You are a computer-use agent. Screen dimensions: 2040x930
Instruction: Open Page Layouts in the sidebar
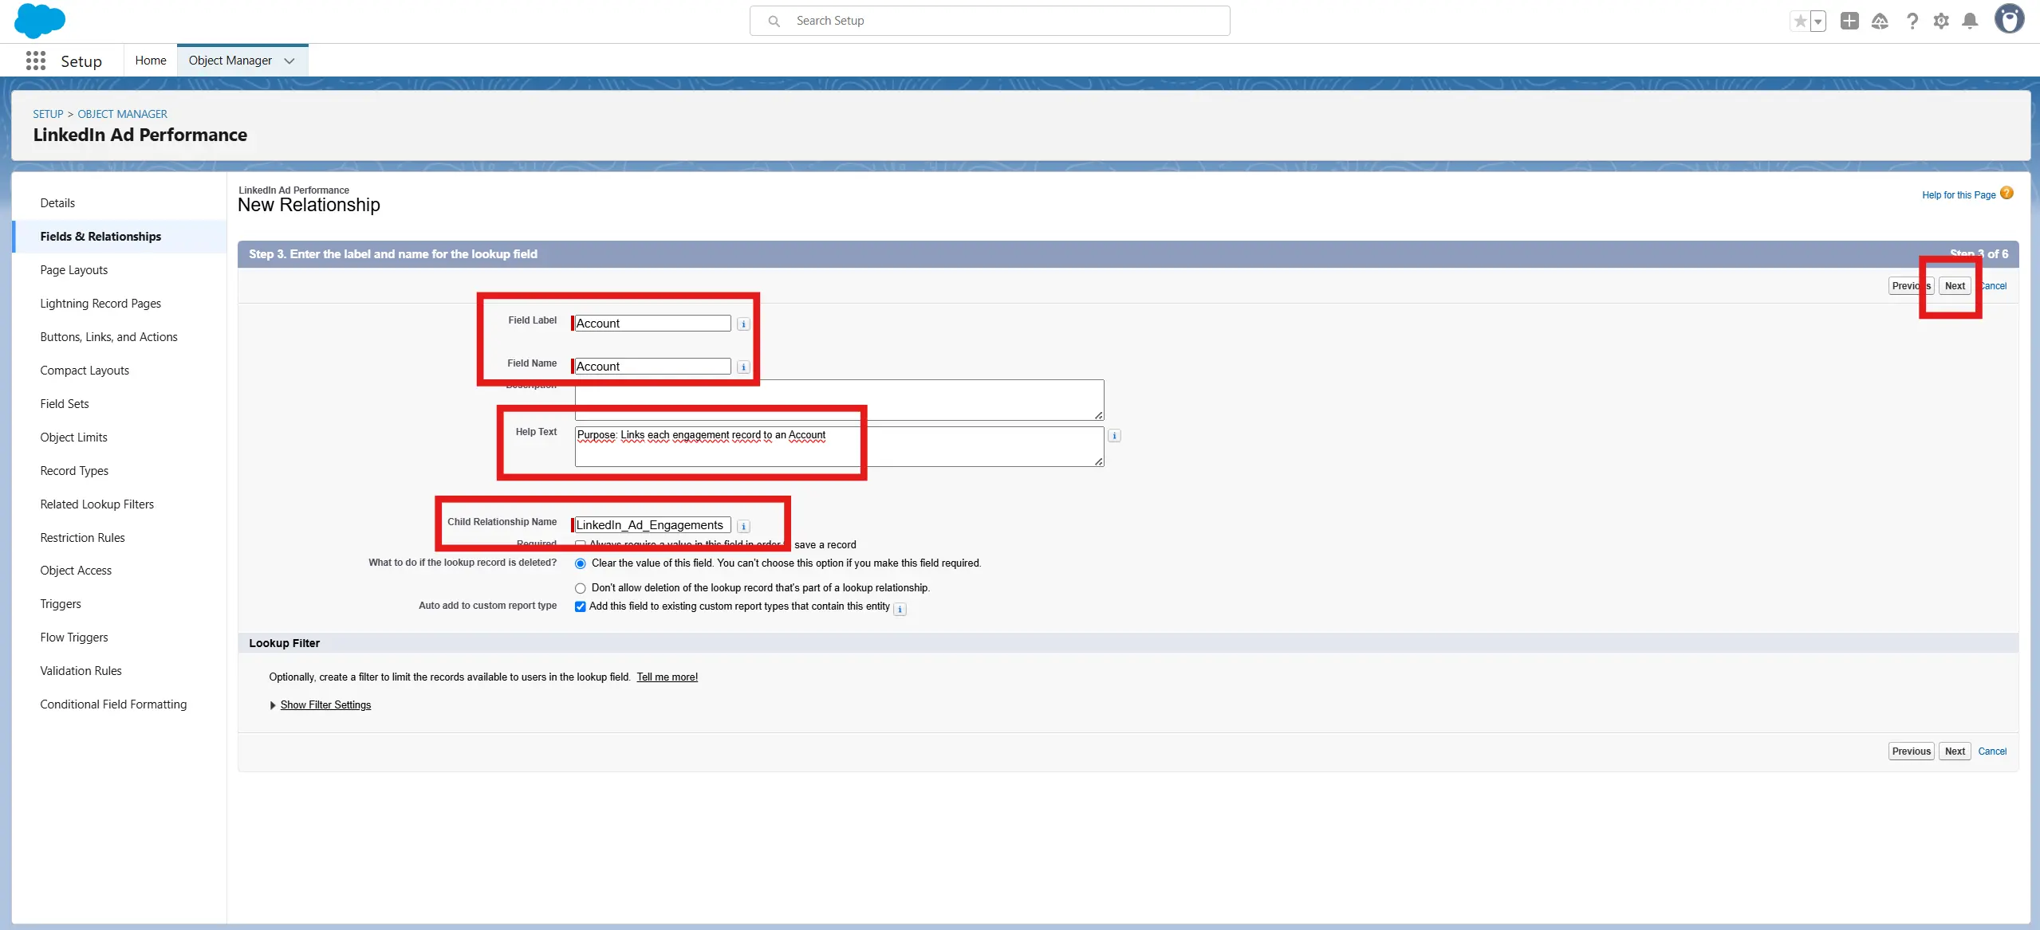(x=73, y=270)
